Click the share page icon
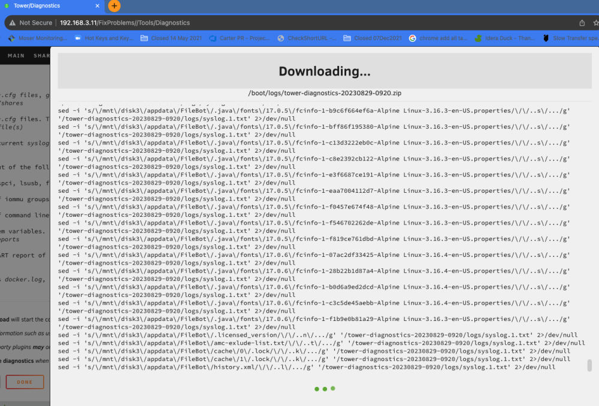Image resolution: width=599 pixels, height=406 pixels. tap(582, 23)
